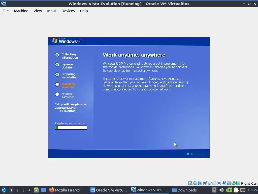Click the 'Registering components' label
Image resolution: width=258 pixels, height=194 pixels.
pos(69,123)
